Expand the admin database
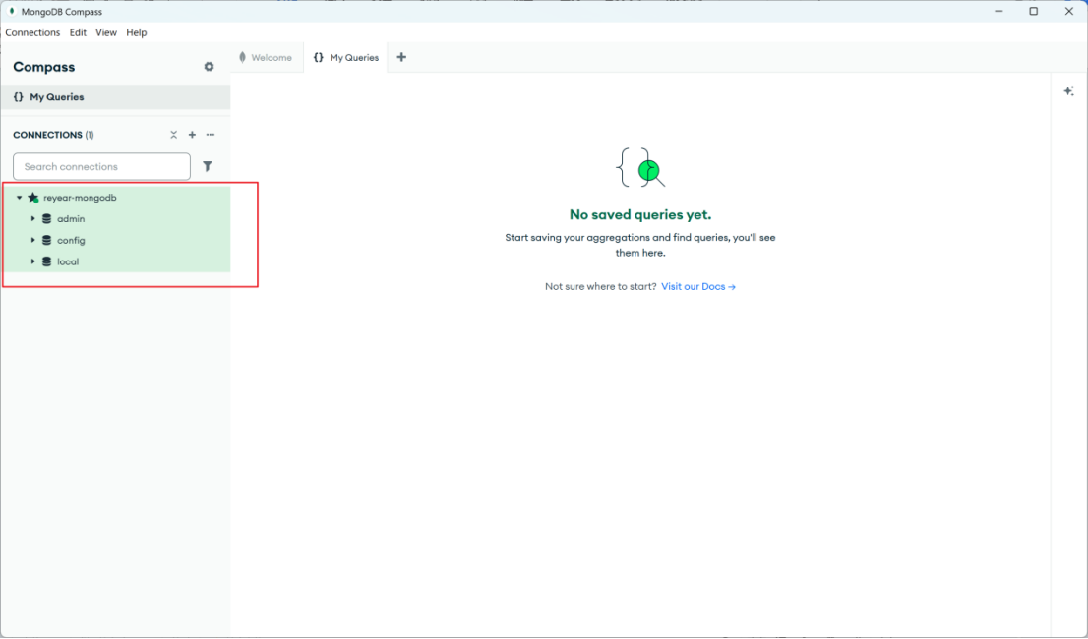This screenshot has width=1088, height=639. coord(32,219)
